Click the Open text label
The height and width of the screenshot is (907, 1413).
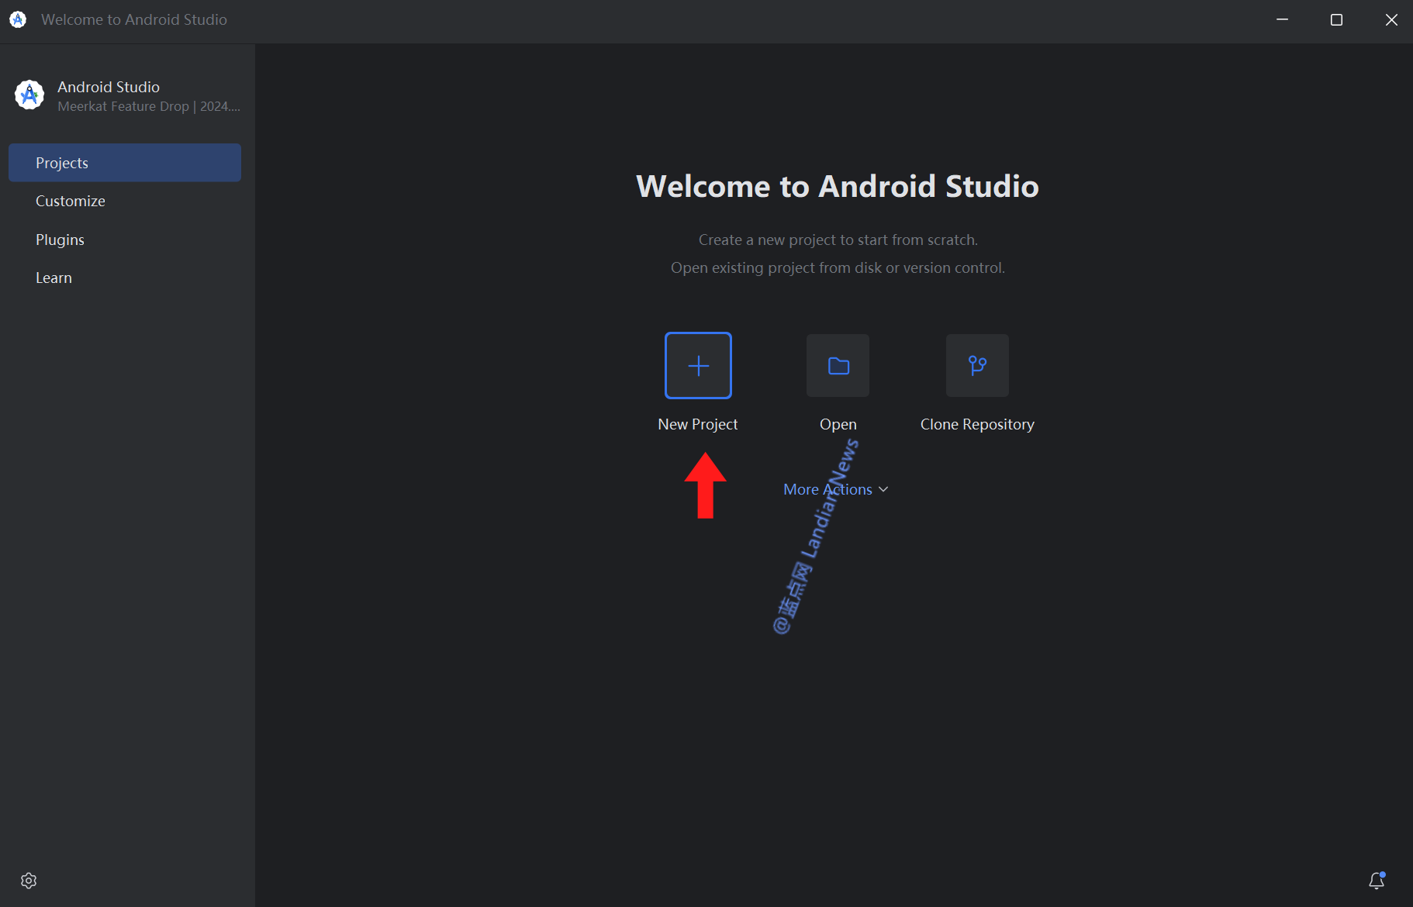tap(838, 424)
